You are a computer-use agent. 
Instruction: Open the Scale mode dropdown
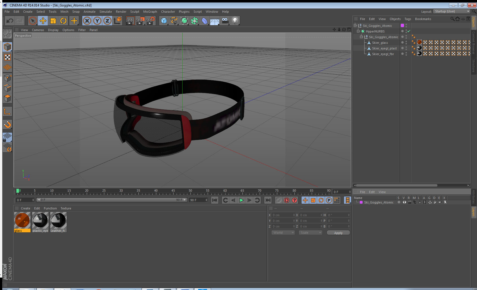click(x=311, y=233)
